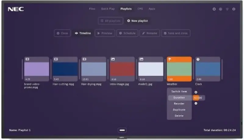244x140 pixels.
Task: Click the brand-video-promo.mpg file name
Action: coord(32,86)
